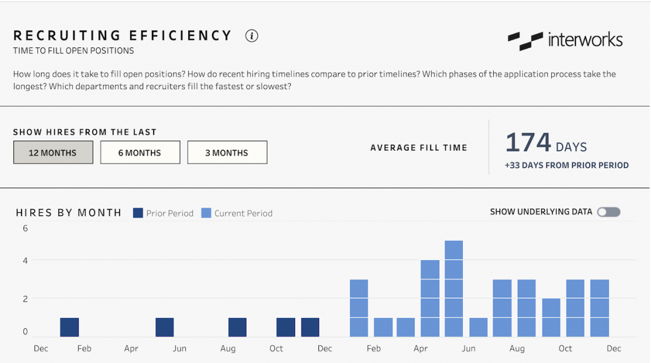Viewport: 651px width, 363px height.
Task: Switch hires filter to 3 Months
Action: click(227, 152)
